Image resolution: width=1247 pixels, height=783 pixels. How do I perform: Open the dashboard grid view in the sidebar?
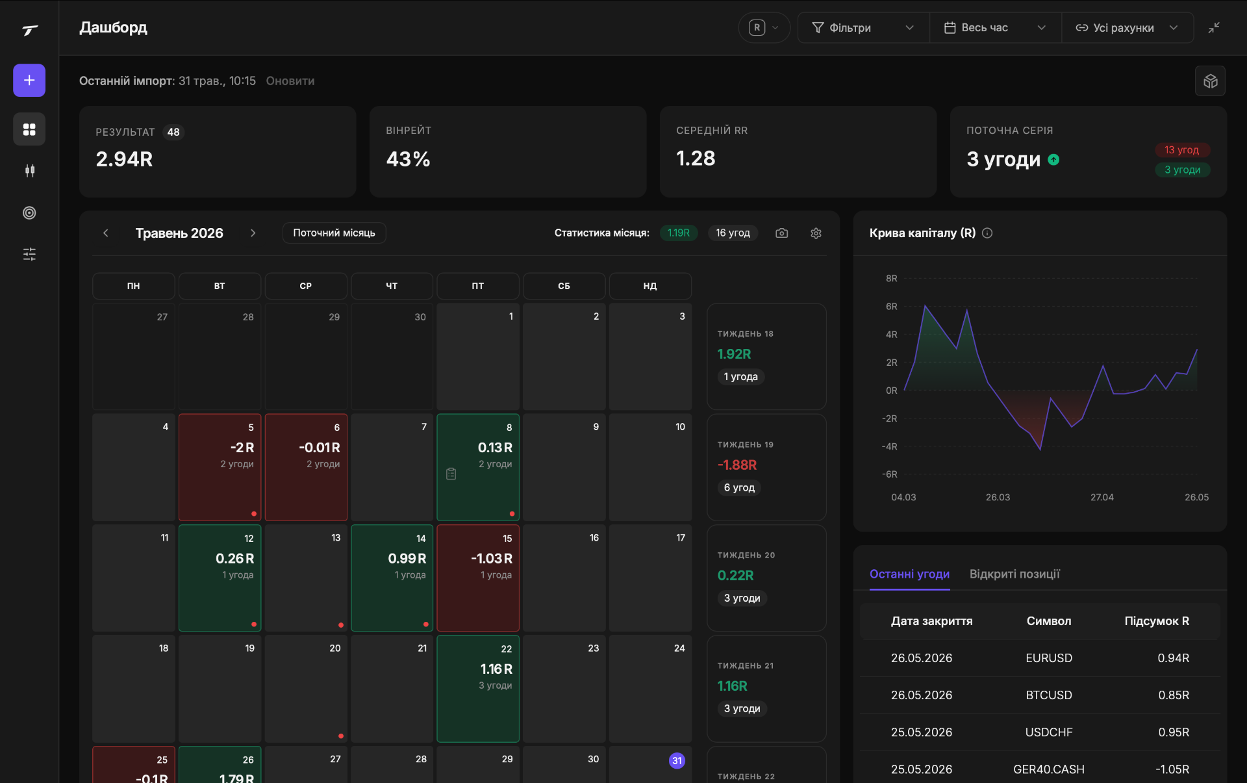[29, 129]
